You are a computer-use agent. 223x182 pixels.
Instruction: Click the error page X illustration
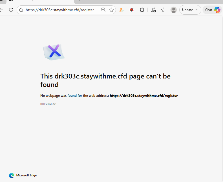(54, 52)
